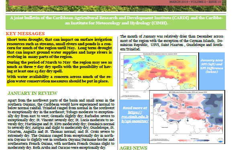Image resolution: width=232 pixels, height=150 pixels.
Task: Click 'Read more at' blue caption box
Action: [x=134, y=121]
